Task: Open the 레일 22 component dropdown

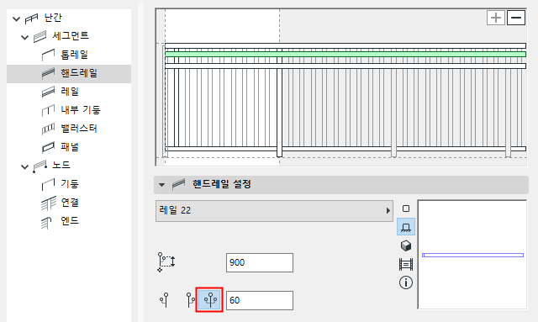Action: pyautogui.click(x=274, y=211)
